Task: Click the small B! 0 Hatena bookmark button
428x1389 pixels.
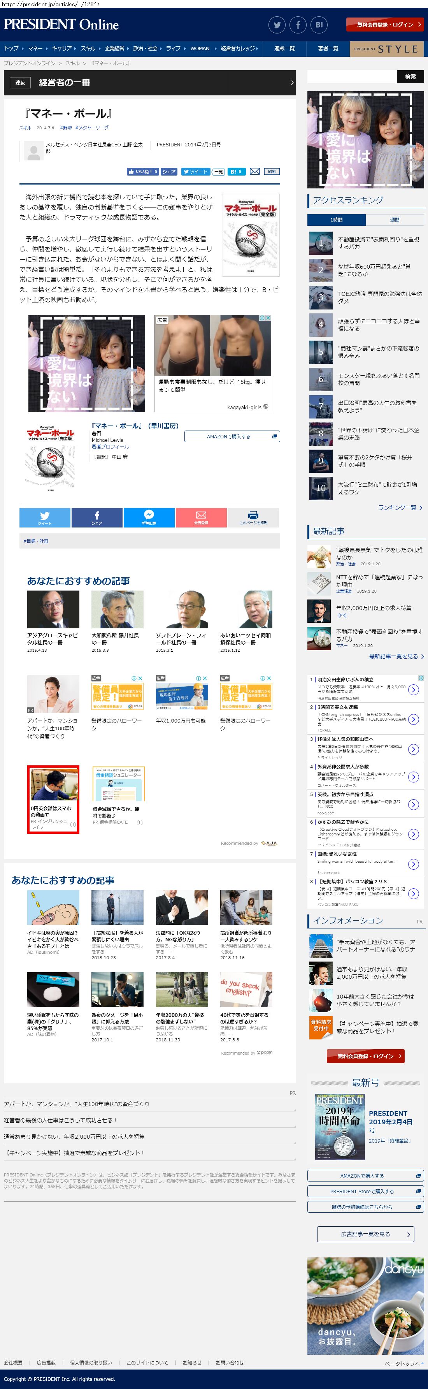Action: tap(236, 171)
